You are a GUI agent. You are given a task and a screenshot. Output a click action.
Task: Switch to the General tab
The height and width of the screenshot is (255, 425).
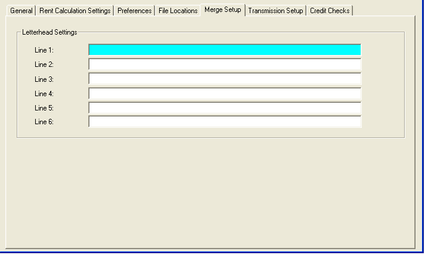[x=21, y=11]
